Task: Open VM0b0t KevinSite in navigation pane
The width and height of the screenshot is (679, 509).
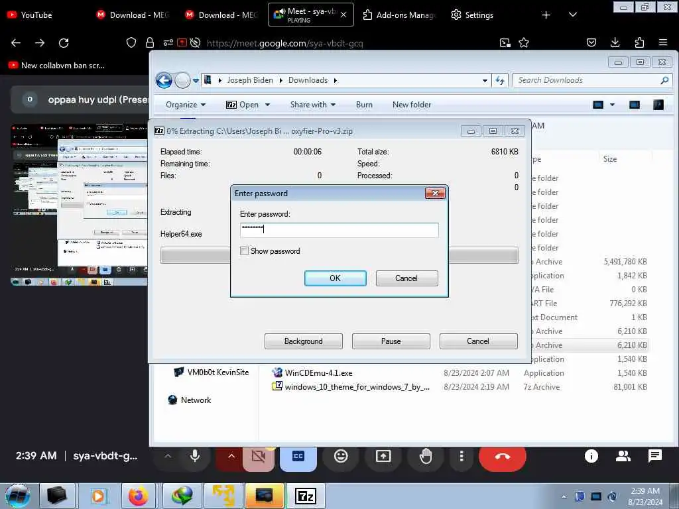Action: [212, 372]
